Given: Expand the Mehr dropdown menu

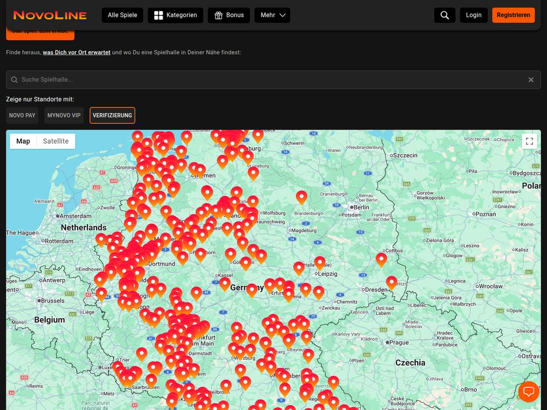Looking at the screenshot, I should click(273, 15).
